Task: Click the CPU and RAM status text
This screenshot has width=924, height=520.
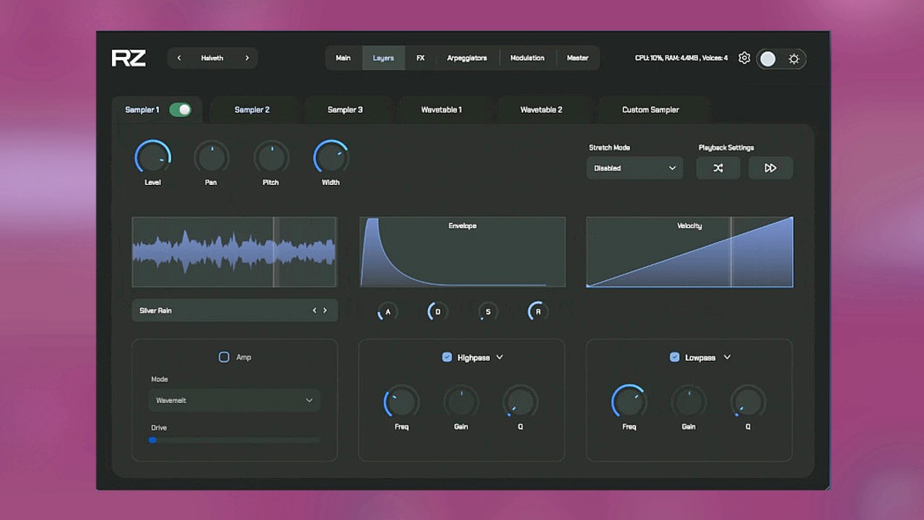Action: (x=681, y=58)
